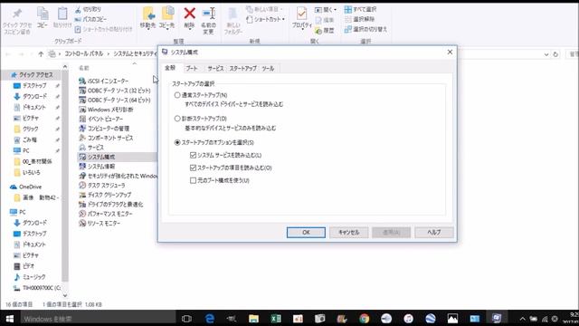Open the Chrome taskbar icon
The image size is (579, 326).
(364, 318)
